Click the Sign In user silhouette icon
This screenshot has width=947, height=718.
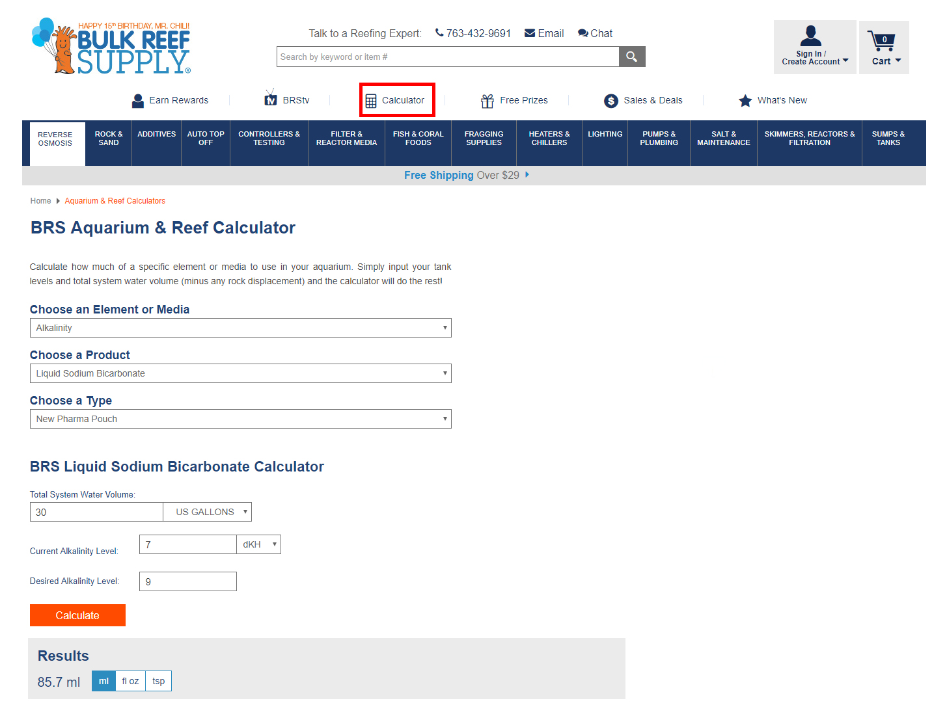click(811, 36)
